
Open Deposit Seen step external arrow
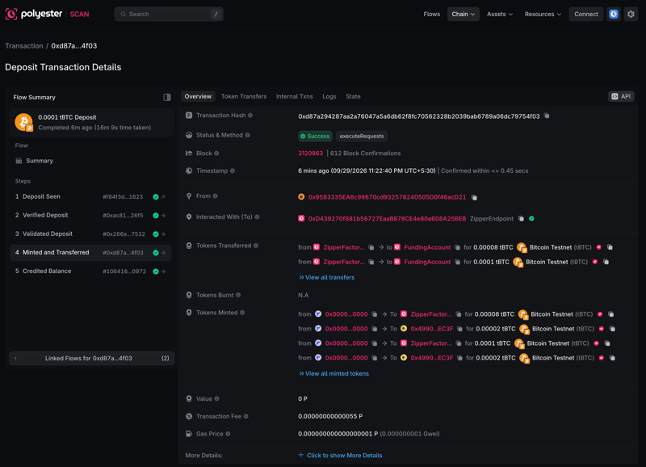(x=163, y=197)
